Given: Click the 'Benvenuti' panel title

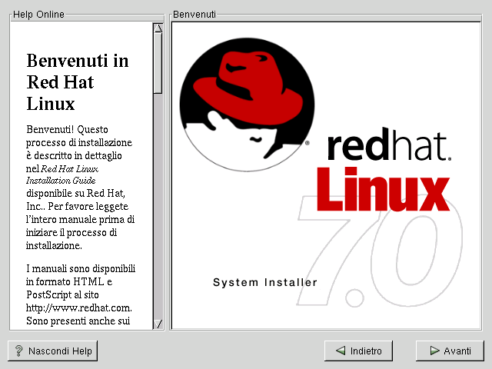Looking at the screenshot, I should point(194,15).
